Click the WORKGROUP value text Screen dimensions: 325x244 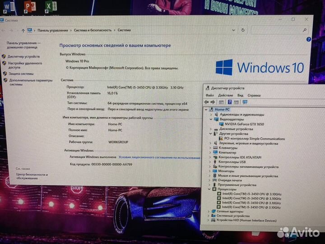tap(118, 142)
